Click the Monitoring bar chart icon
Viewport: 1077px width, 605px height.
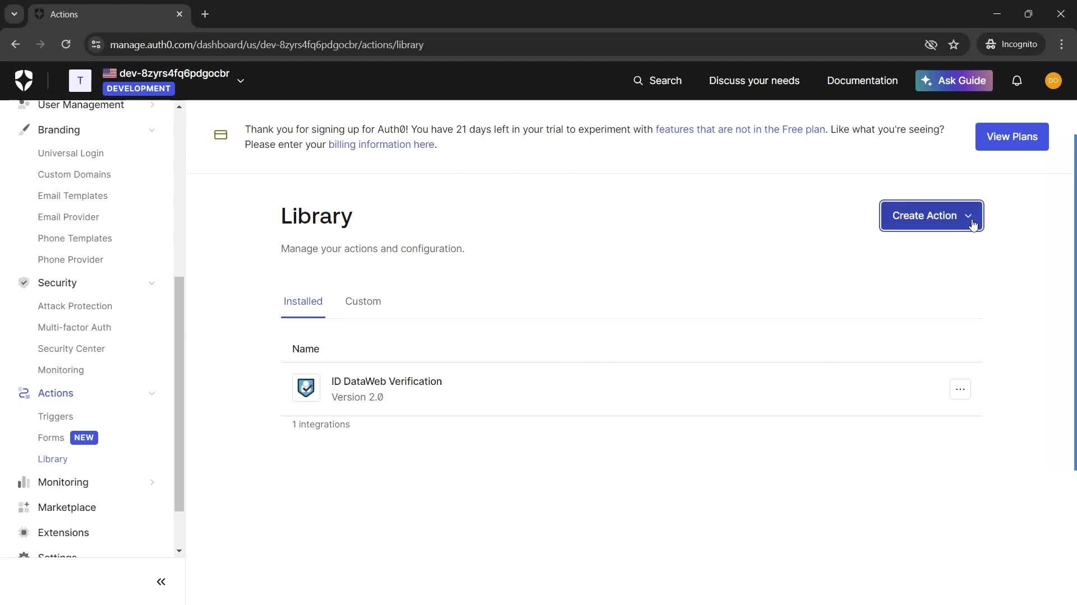point(24,482)
